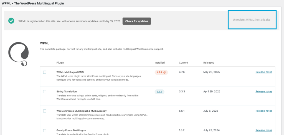Click WooCommerce Multilingual & Multicurrency plugin name
The width and height of the screenshot is (284, 135).
coord(82,111)
